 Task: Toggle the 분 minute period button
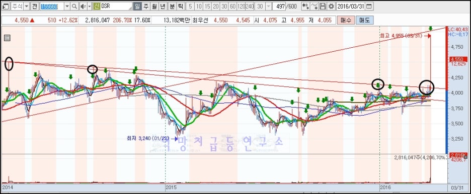click(172, 6)
